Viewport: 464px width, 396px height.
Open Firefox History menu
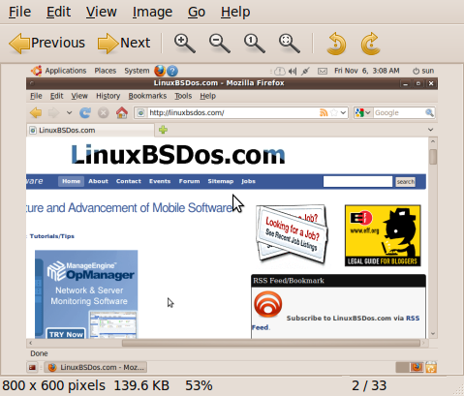[x=108, y=96]
